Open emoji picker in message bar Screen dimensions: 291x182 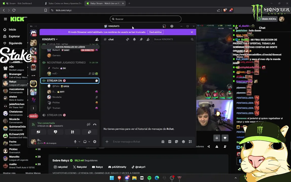click(x=183, y=142)
